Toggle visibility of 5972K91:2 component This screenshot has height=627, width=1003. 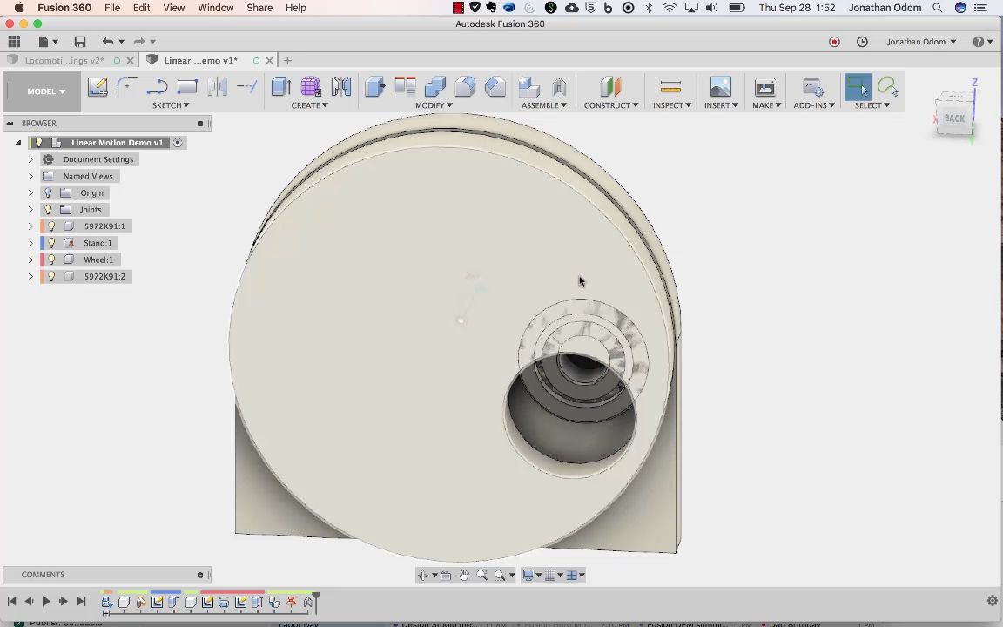pyautogui.click(x=52, y=276)
